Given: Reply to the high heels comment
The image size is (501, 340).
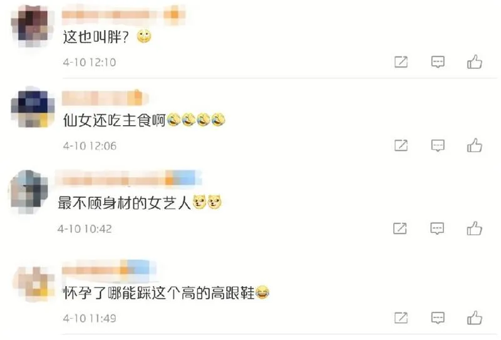Looking at the screenshot, I should 438,318.
